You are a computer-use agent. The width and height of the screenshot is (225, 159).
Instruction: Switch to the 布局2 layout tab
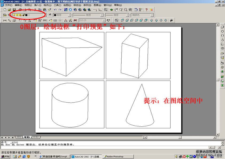[36, 137]
